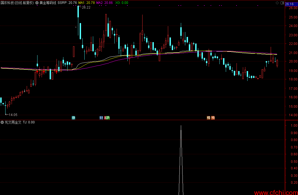This screenshot has width=298, height=195.
Task: Click the 预 forecast event badge
Action: click(x=213, y=118)
